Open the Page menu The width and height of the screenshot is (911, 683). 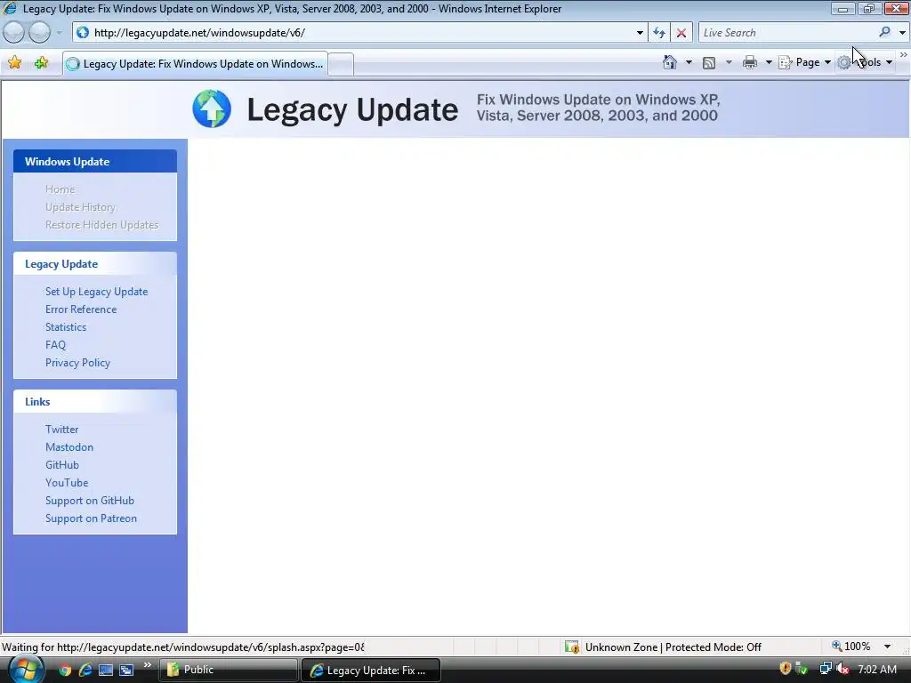click(x=804, y=62)
